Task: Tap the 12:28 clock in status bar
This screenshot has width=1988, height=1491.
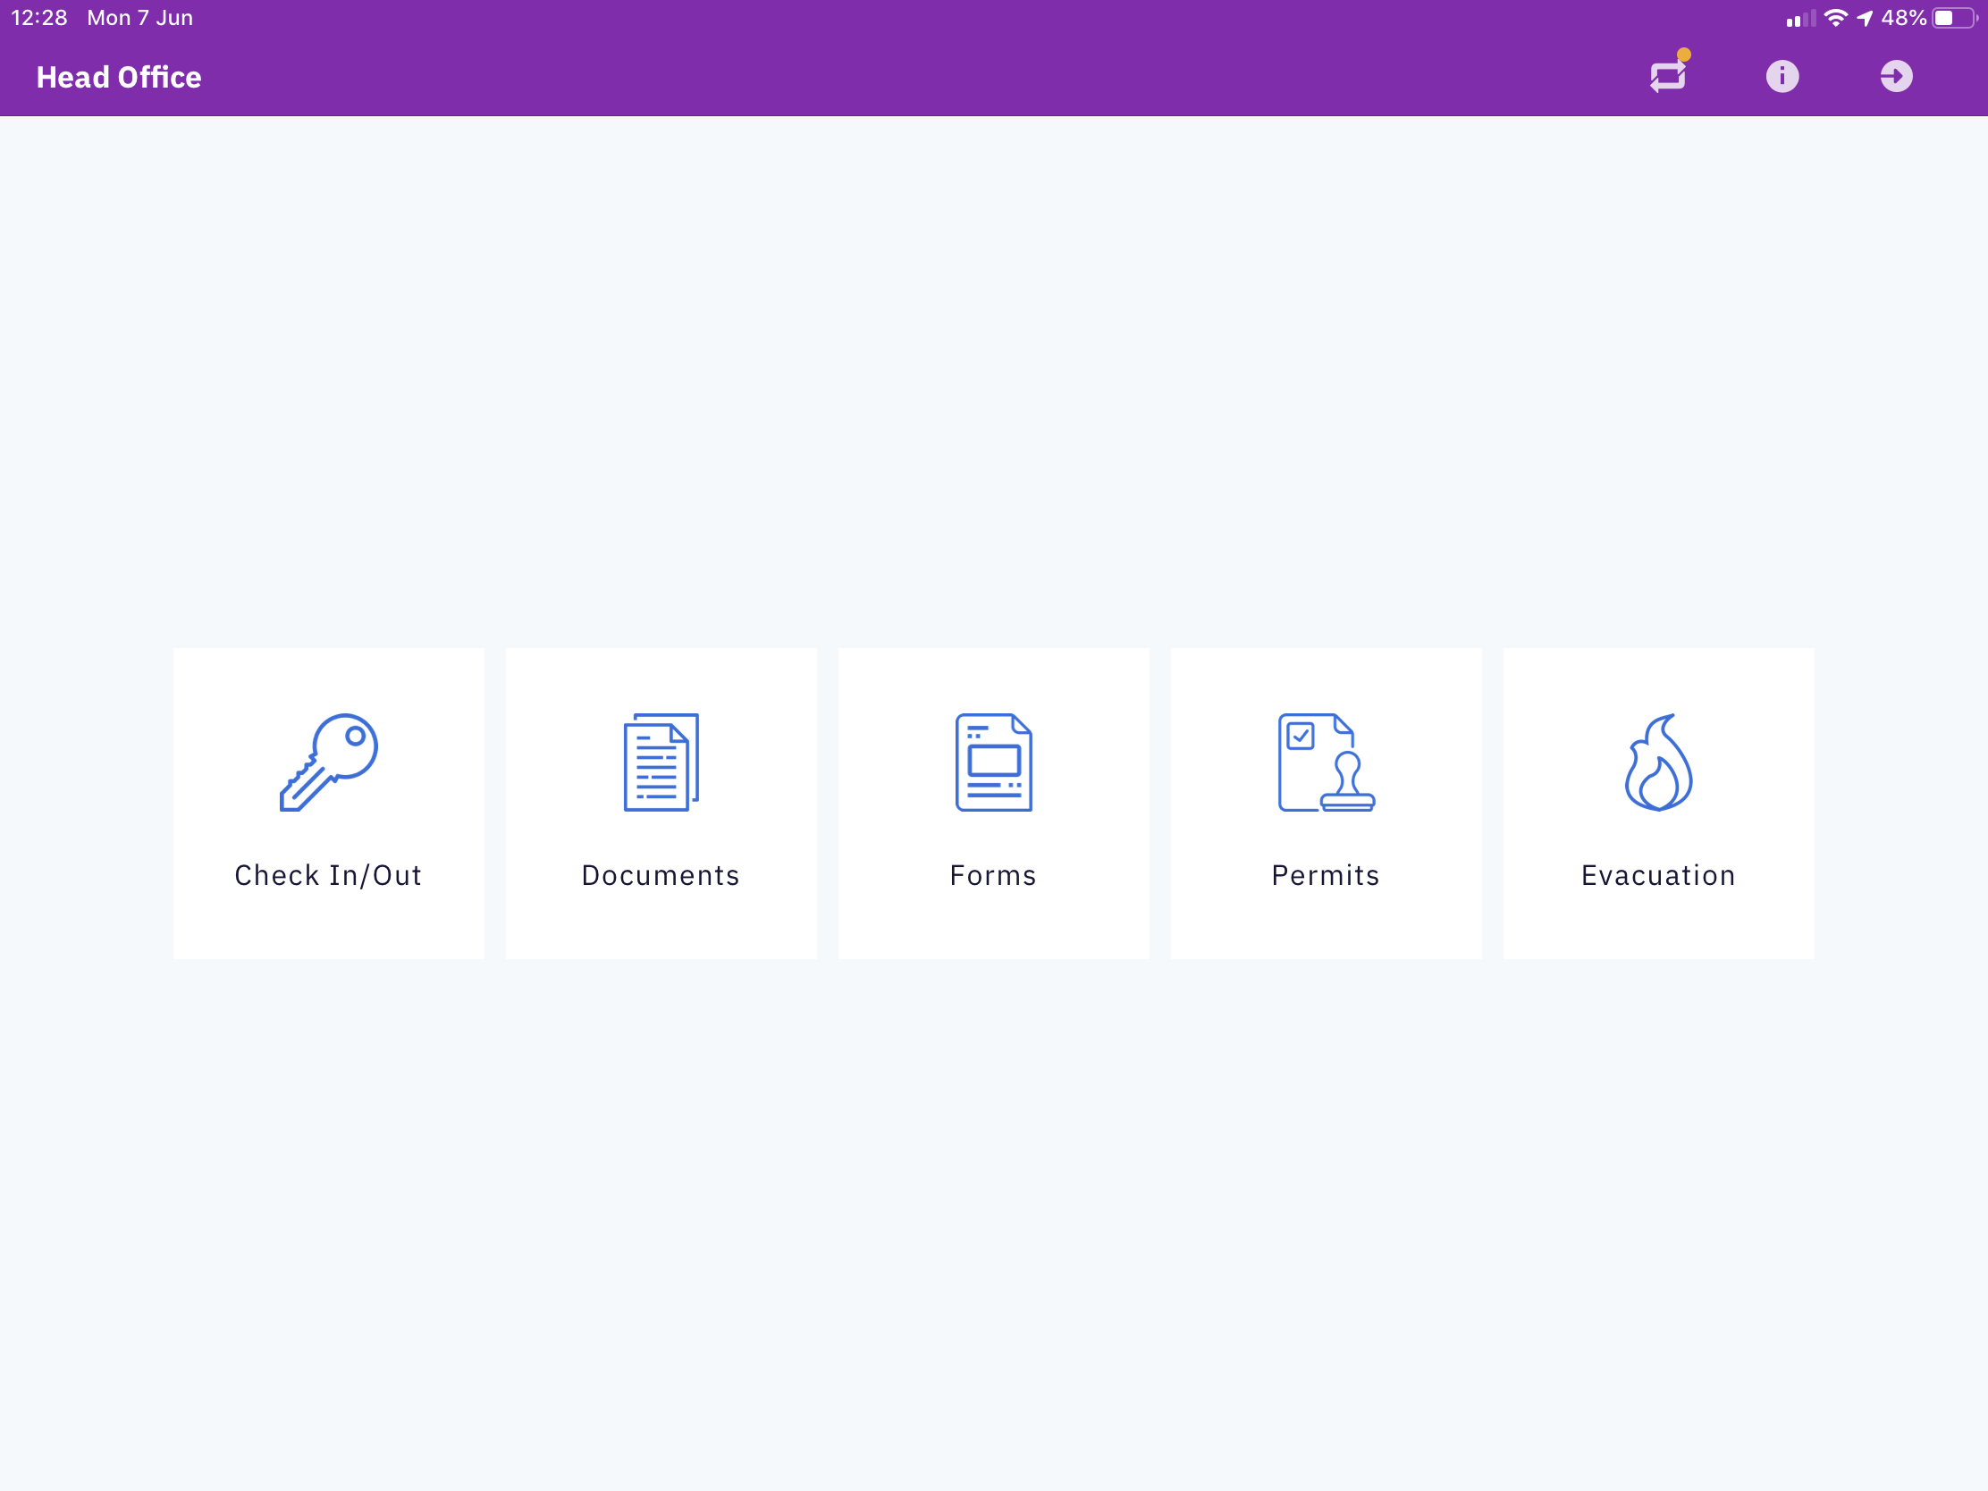Action: point(38,18)
